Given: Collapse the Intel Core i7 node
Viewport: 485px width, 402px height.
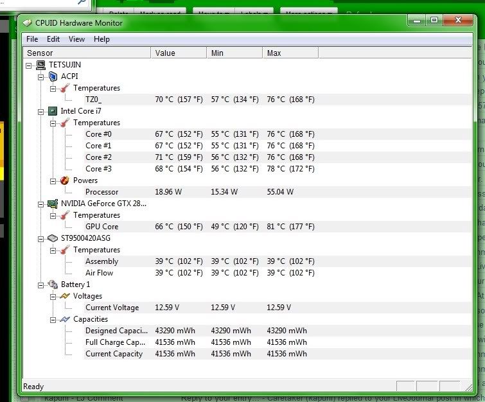Looking at the screenshot, I should pos(41,112).
